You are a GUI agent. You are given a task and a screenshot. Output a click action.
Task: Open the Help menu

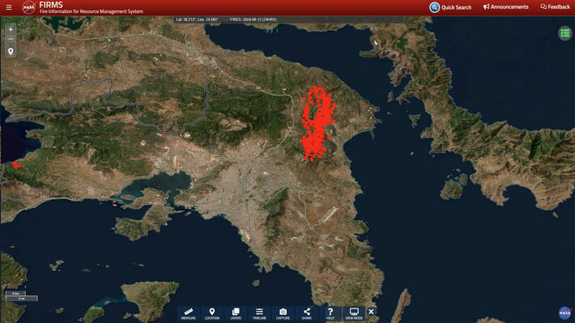point(330,314)
